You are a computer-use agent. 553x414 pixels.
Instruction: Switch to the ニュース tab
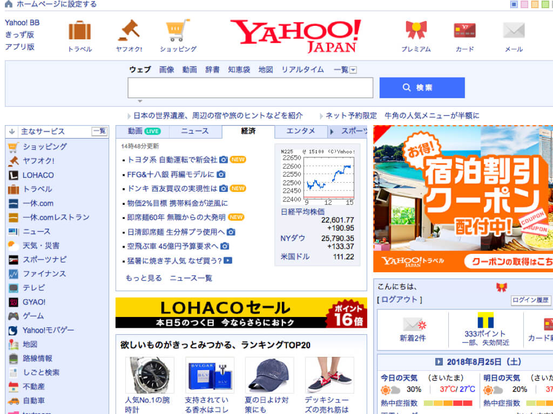tap(194, 131)
